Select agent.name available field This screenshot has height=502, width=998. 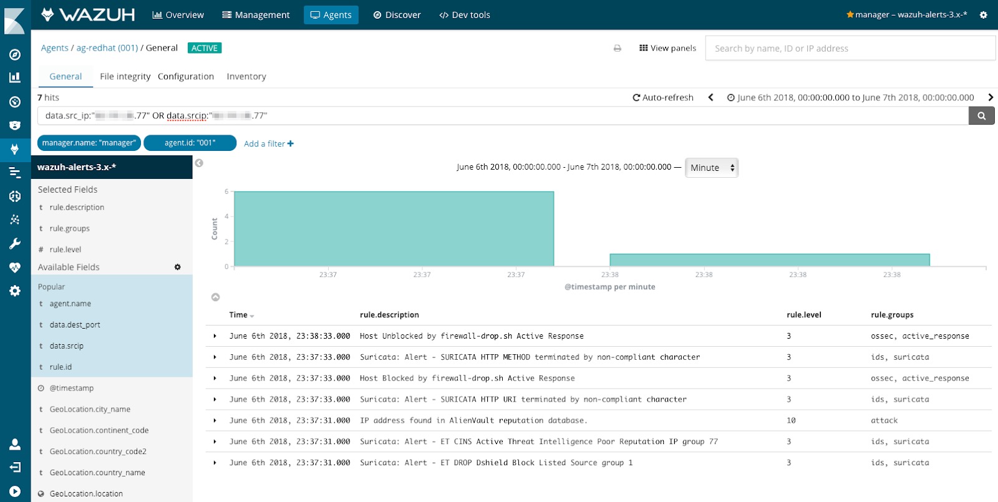[x=70, y=304]
